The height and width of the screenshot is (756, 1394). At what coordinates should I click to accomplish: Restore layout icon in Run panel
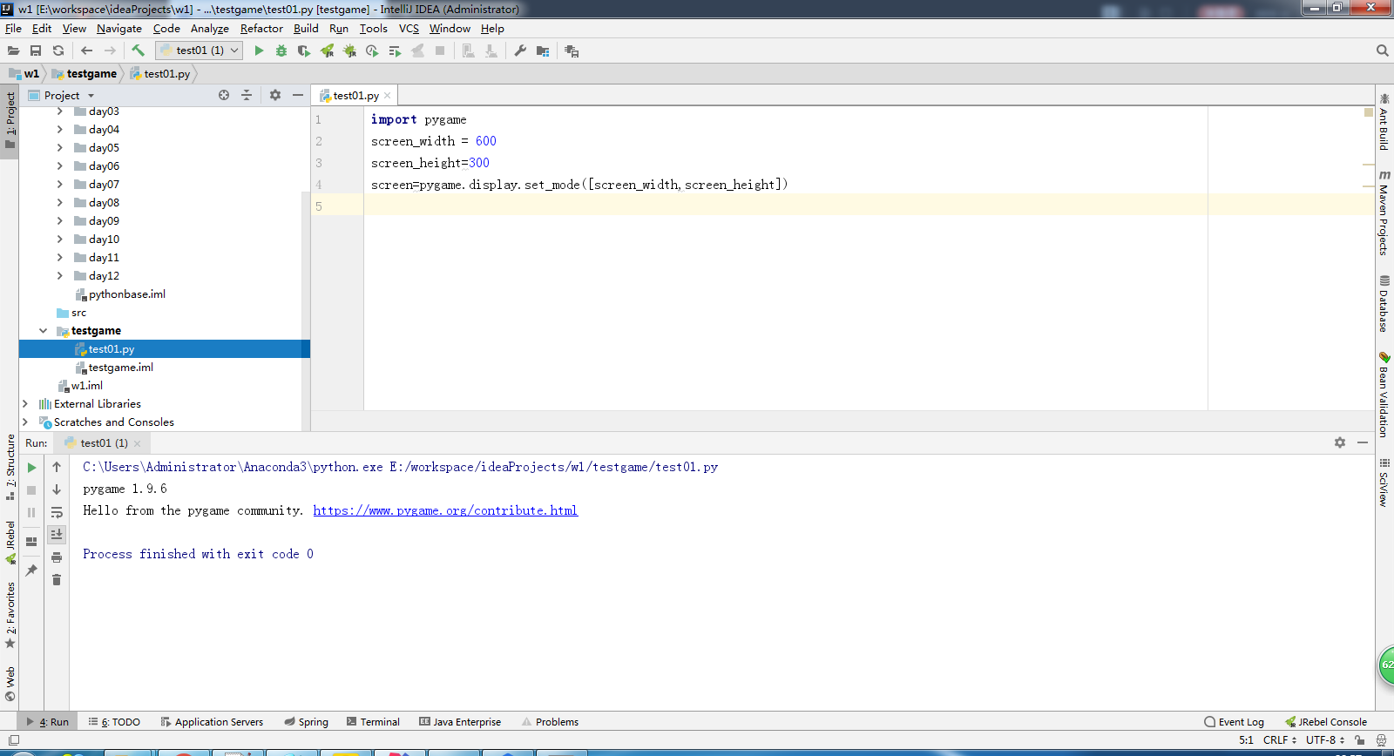(x=32, y=541)
